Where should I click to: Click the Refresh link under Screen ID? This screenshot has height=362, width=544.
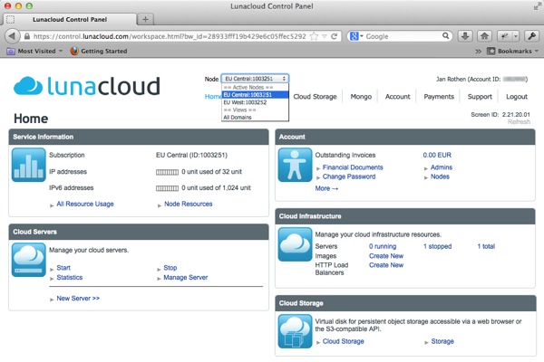[519, 122]
